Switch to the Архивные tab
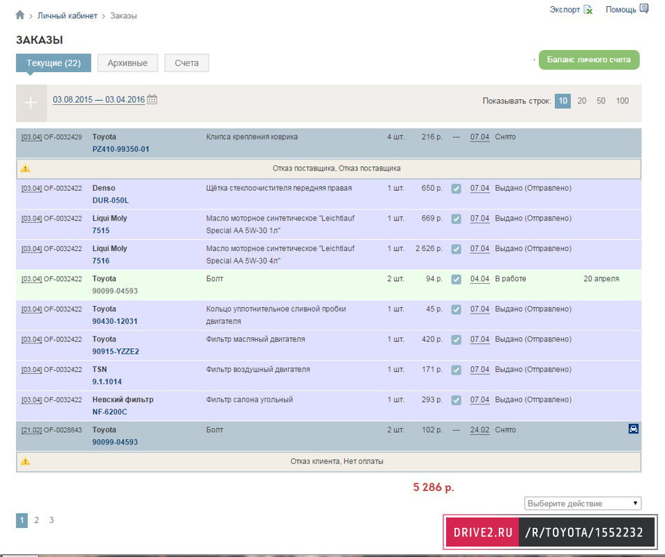 coord(127,63)
